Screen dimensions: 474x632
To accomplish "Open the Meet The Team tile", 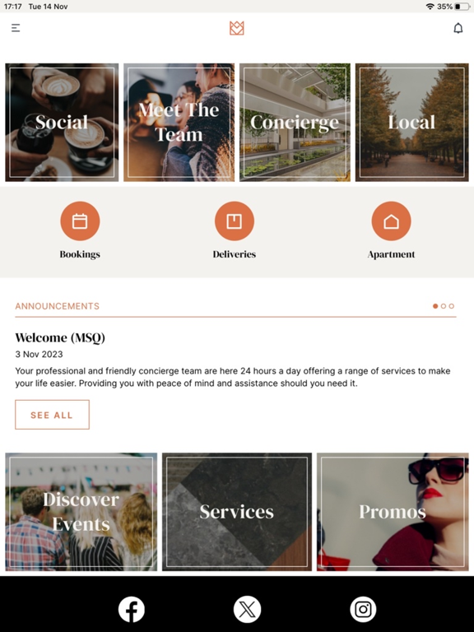I will click(x=179, y=122).
